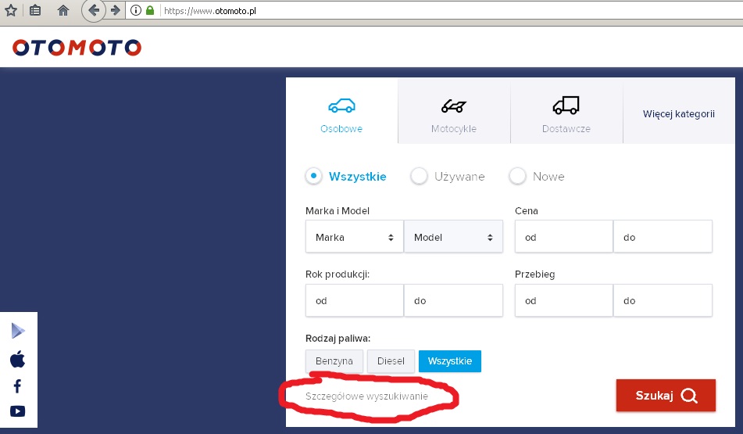Image resolution: width=743 pixels, height=434 pixels.
Task: Click the green padlock security icon
Action: pyautogui.click(x=150, y=10)
